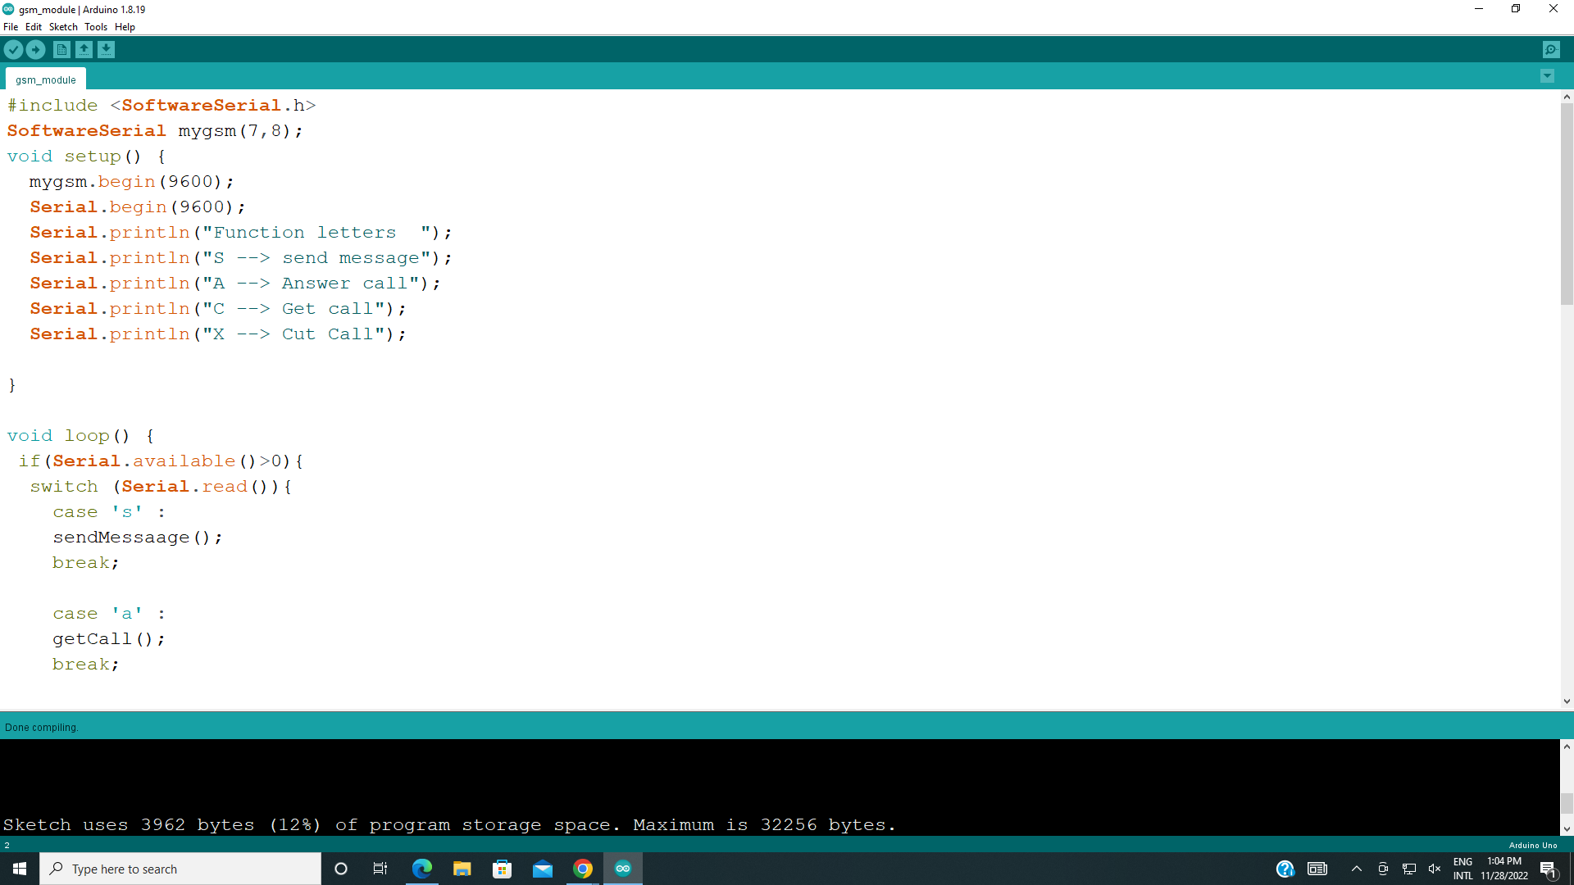
Task: Upload the sketch to the Arduino board
Action: click(x=35, y=49)
